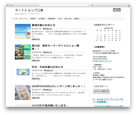The width and height of the screenshot is (136, 115).
Task: Click the 株式会社オートショップ江東 company name
Action: pos(104,51)
